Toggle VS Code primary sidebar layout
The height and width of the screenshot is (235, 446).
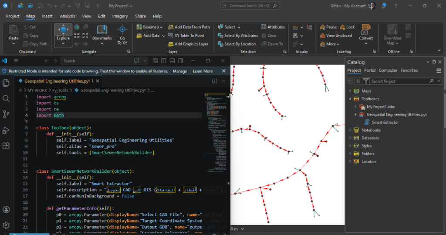(164, 61)
